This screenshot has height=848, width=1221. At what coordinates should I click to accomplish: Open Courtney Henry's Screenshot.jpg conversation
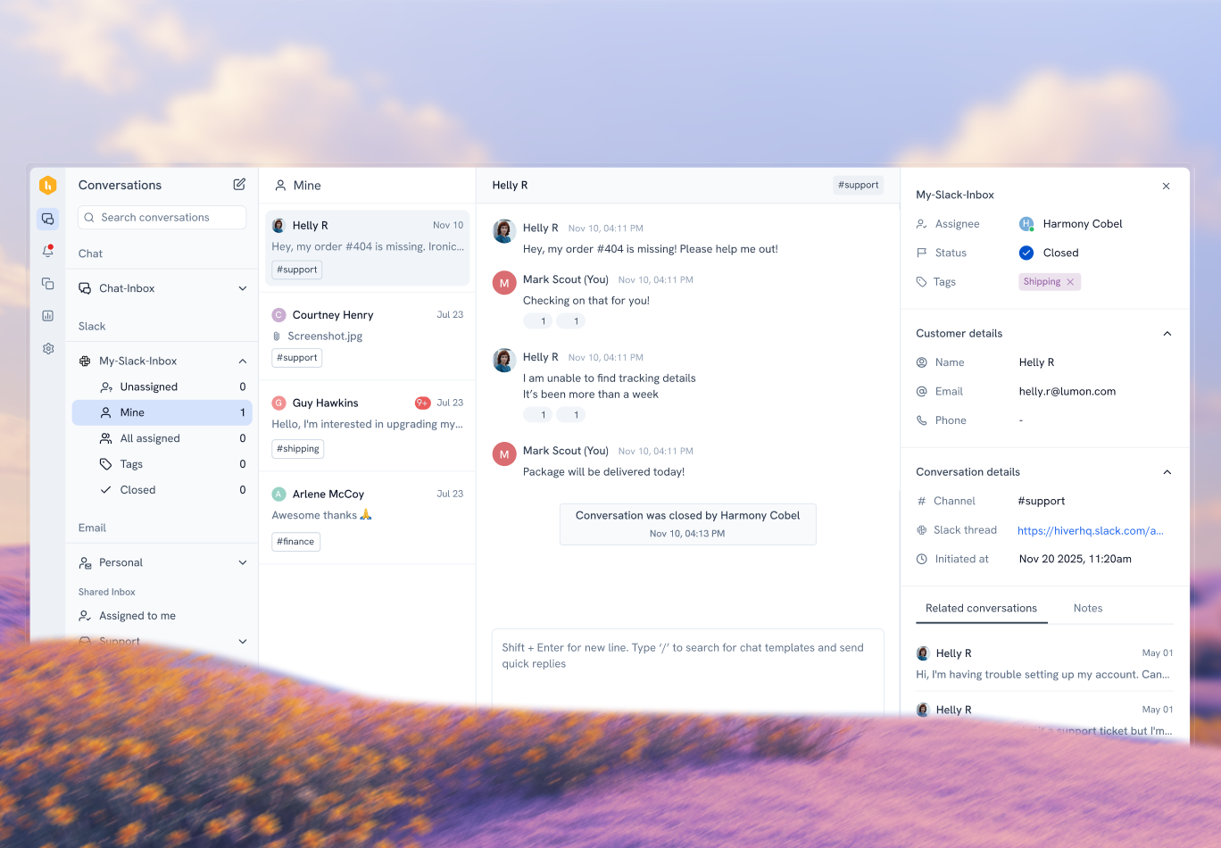click(368, 337)
